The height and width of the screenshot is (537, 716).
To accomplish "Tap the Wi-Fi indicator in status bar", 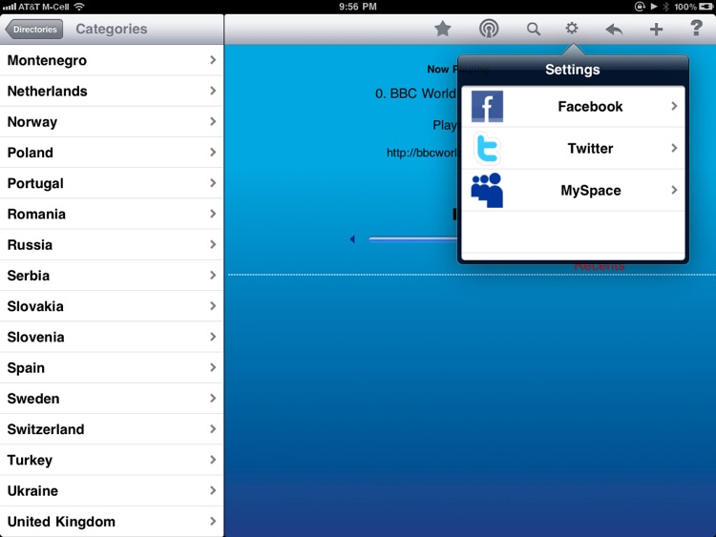I will coord(79,7).
